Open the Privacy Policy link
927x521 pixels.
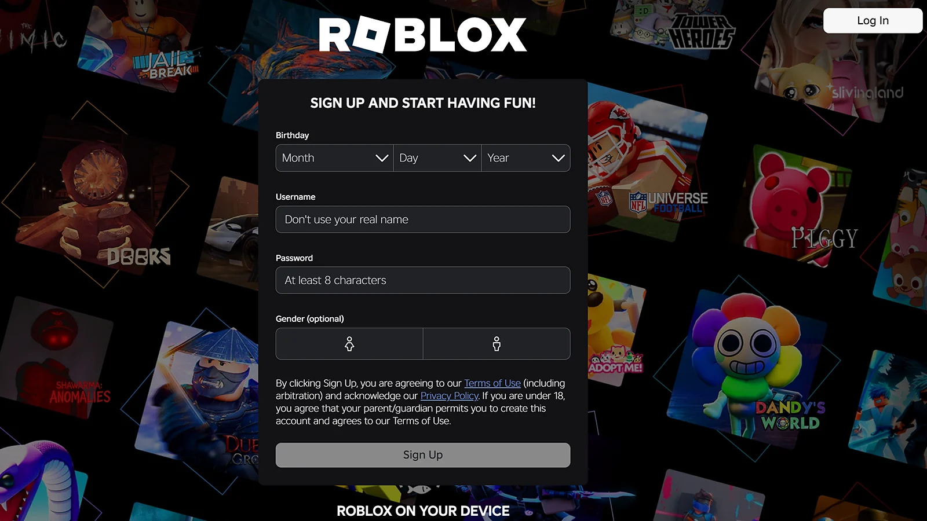point(450,396)
